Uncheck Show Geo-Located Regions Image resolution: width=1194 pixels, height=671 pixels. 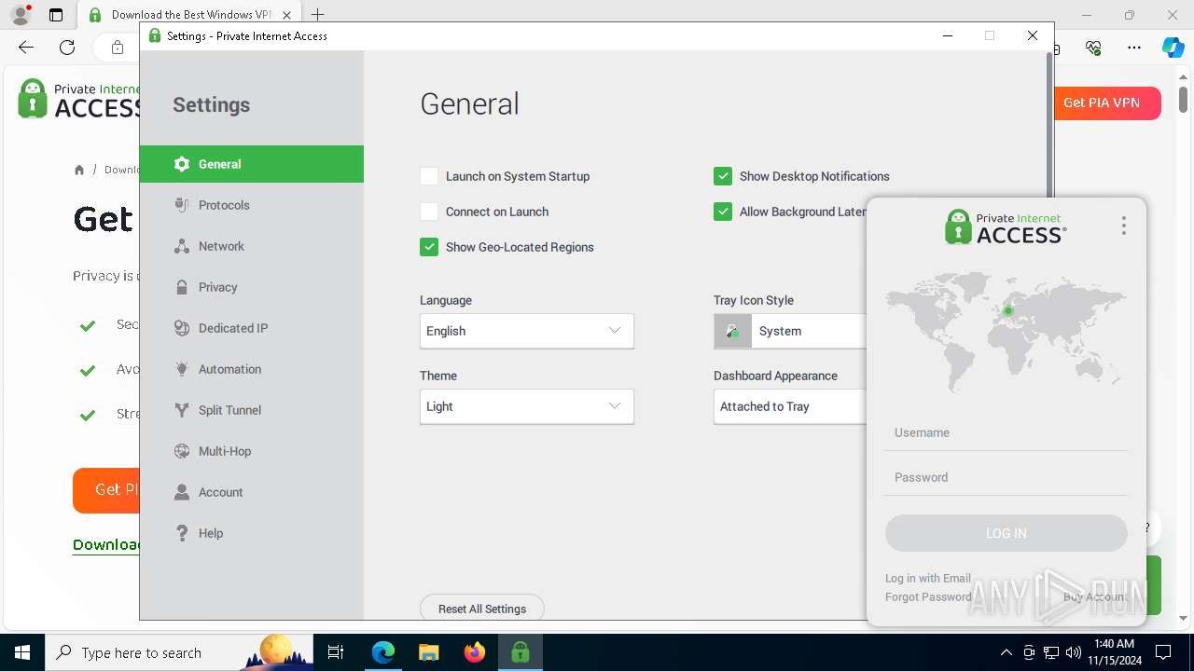click(429, 247)
